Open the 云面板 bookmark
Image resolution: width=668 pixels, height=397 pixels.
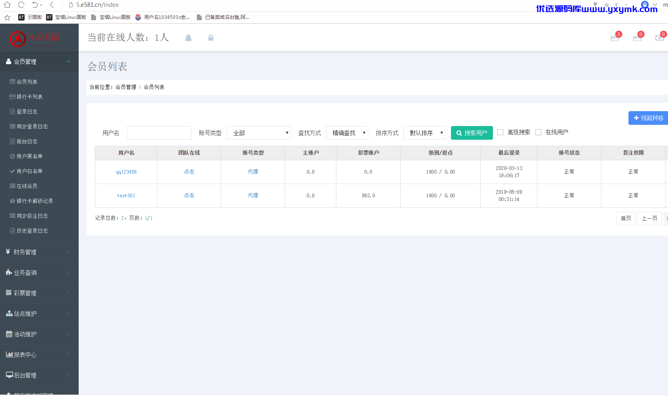pyautogui.click(x=30, y=17)
